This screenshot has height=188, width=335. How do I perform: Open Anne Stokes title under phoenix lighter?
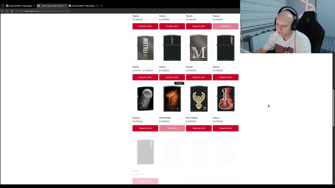point(165,118)
